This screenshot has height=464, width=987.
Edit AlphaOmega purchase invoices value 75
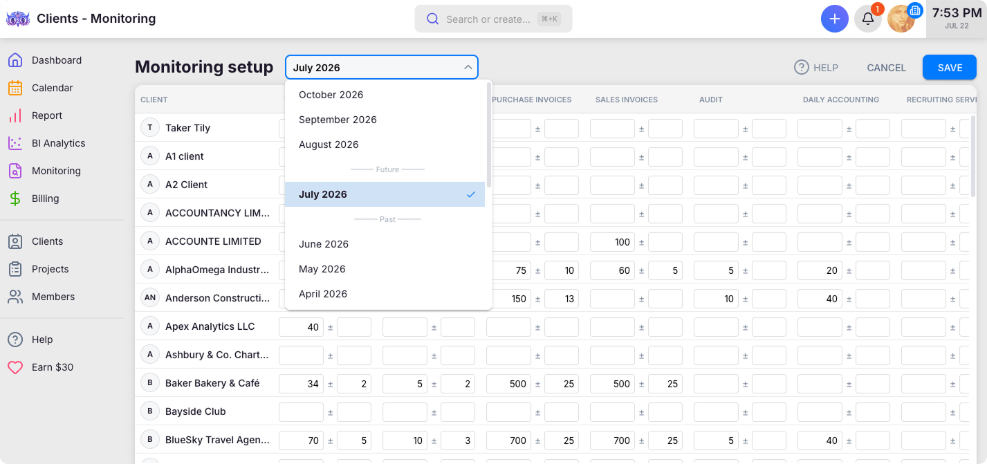coord(508,270)
